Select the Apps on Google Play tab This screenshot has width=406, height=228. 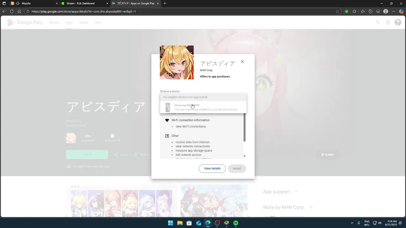[x=136, y=3]
